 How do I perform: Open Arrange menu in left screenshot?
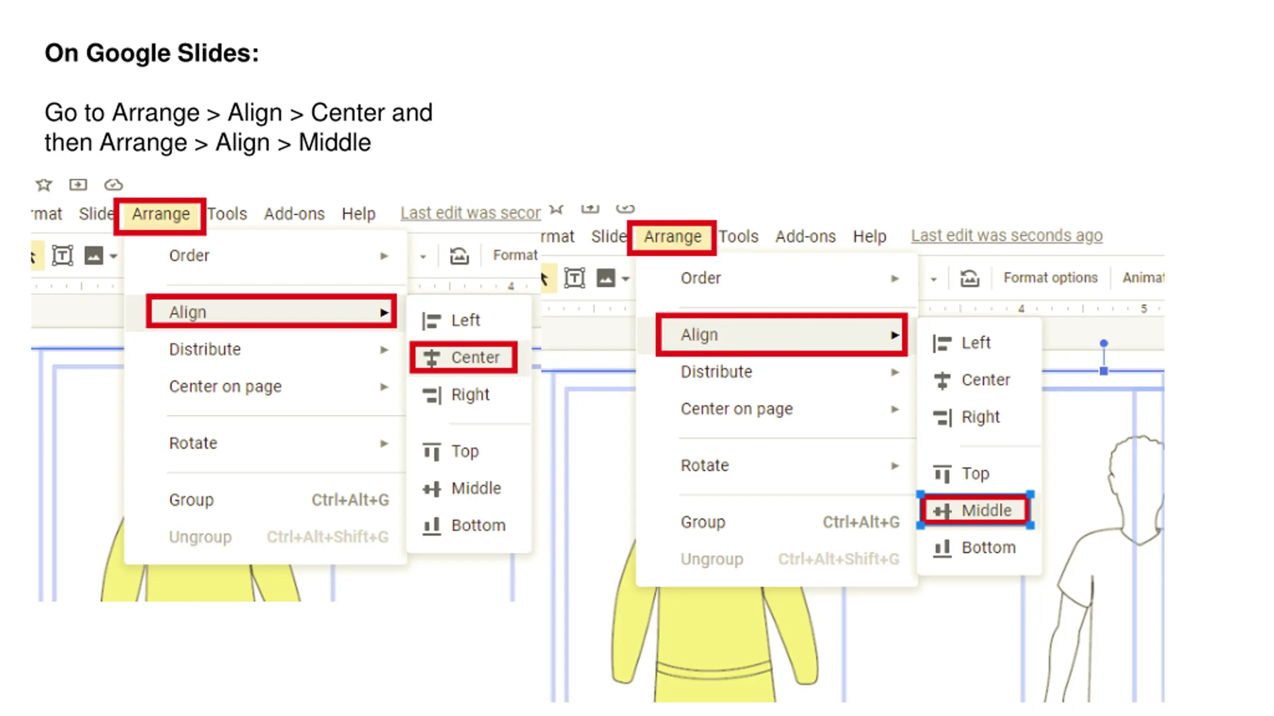[x=160, y=214]
